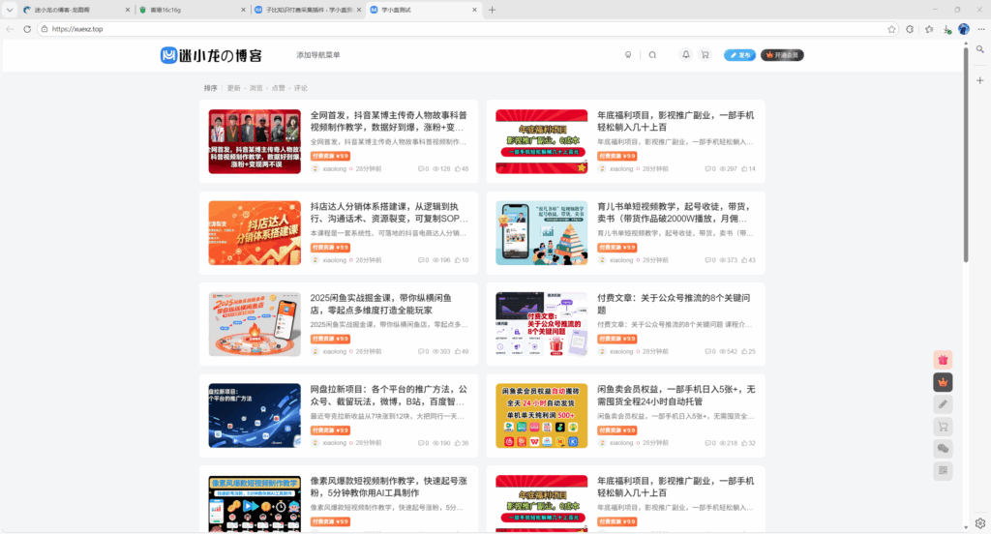Click the page vertical scrollbar thumb
The height and width of the screenshot is (534, 991).
966,154
